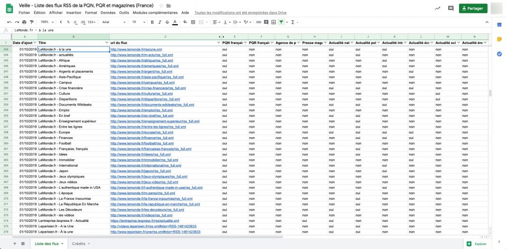Open the activity dashboard trend icon
This screenshot has height=249, width=506.
point(437,8)
